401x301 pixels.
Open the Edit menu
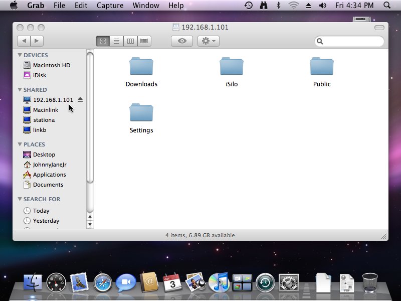click(81, 6)
